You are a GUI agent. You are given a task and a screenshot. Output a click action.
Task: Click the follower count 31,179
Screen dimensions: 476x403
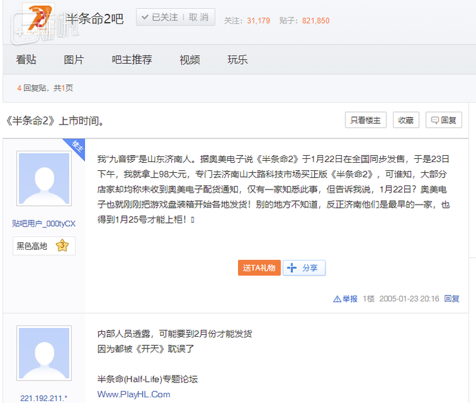(x=258, y=21)
